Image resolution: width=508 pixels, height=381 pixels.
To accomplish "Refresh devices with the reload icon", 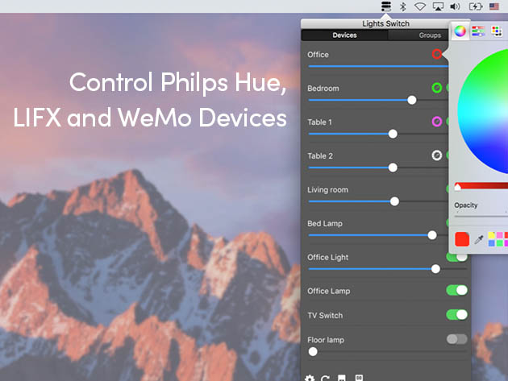I will coord(325,378).
